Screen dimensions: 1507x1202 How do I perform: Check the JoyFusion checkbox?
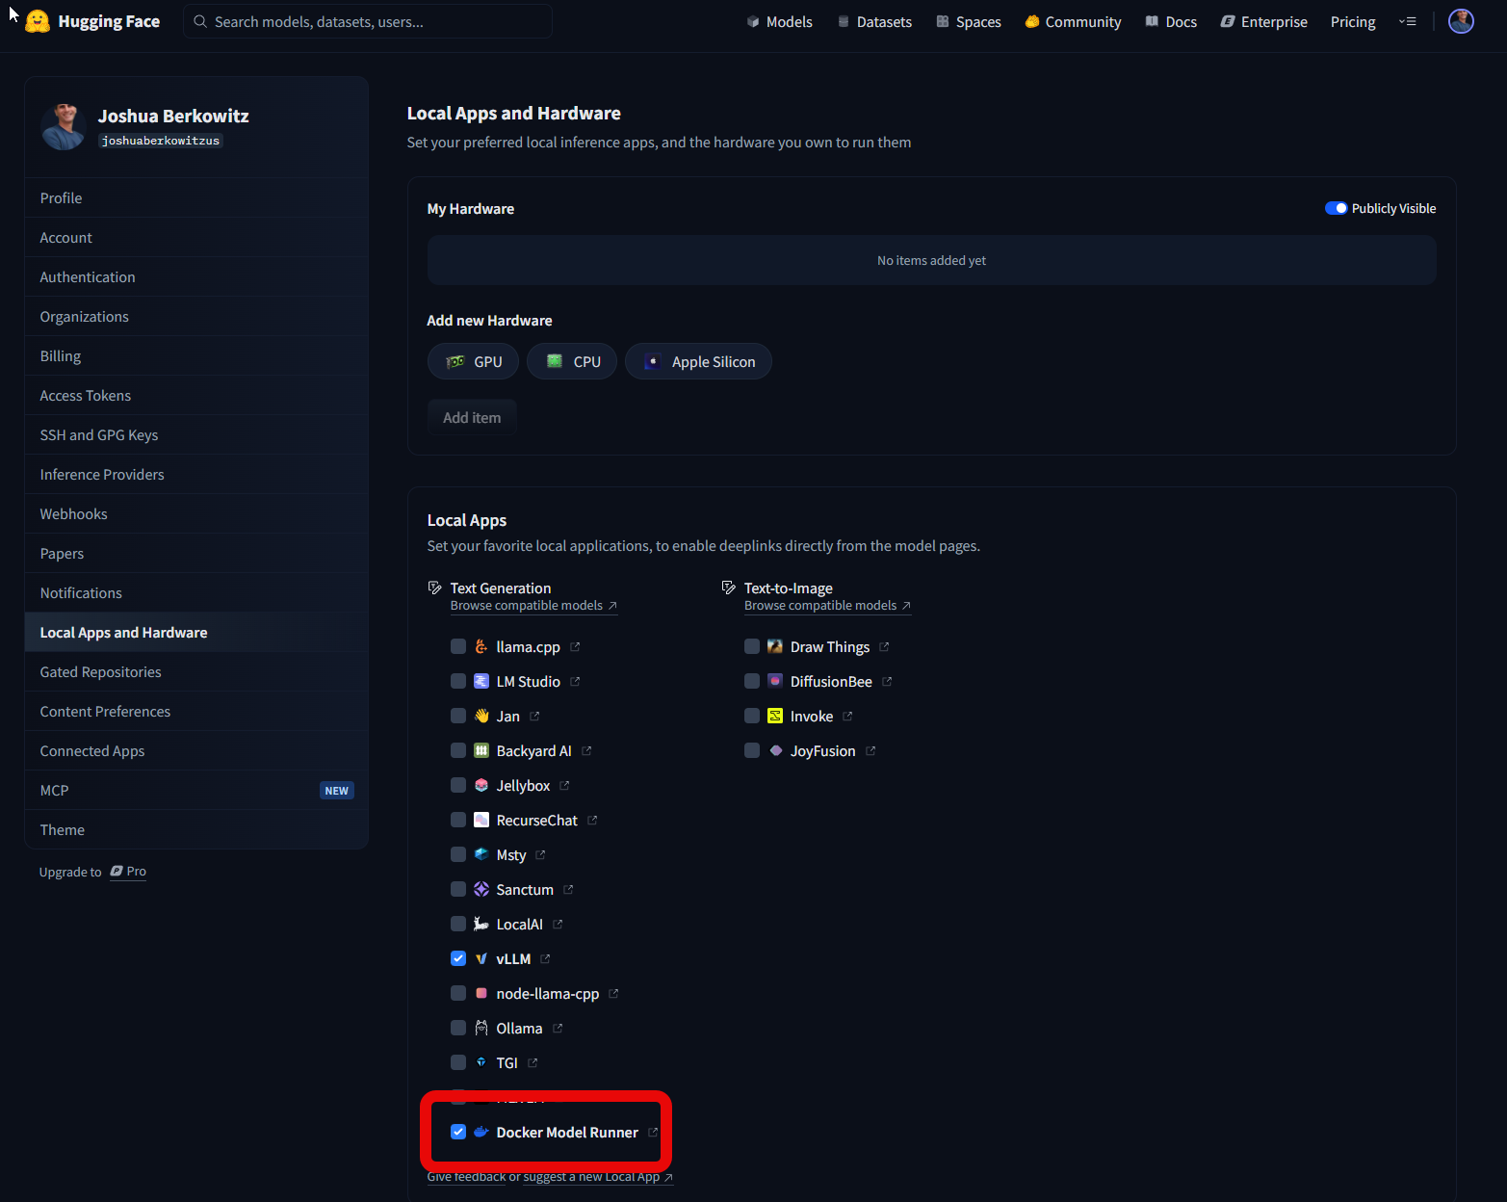(752, 751)
